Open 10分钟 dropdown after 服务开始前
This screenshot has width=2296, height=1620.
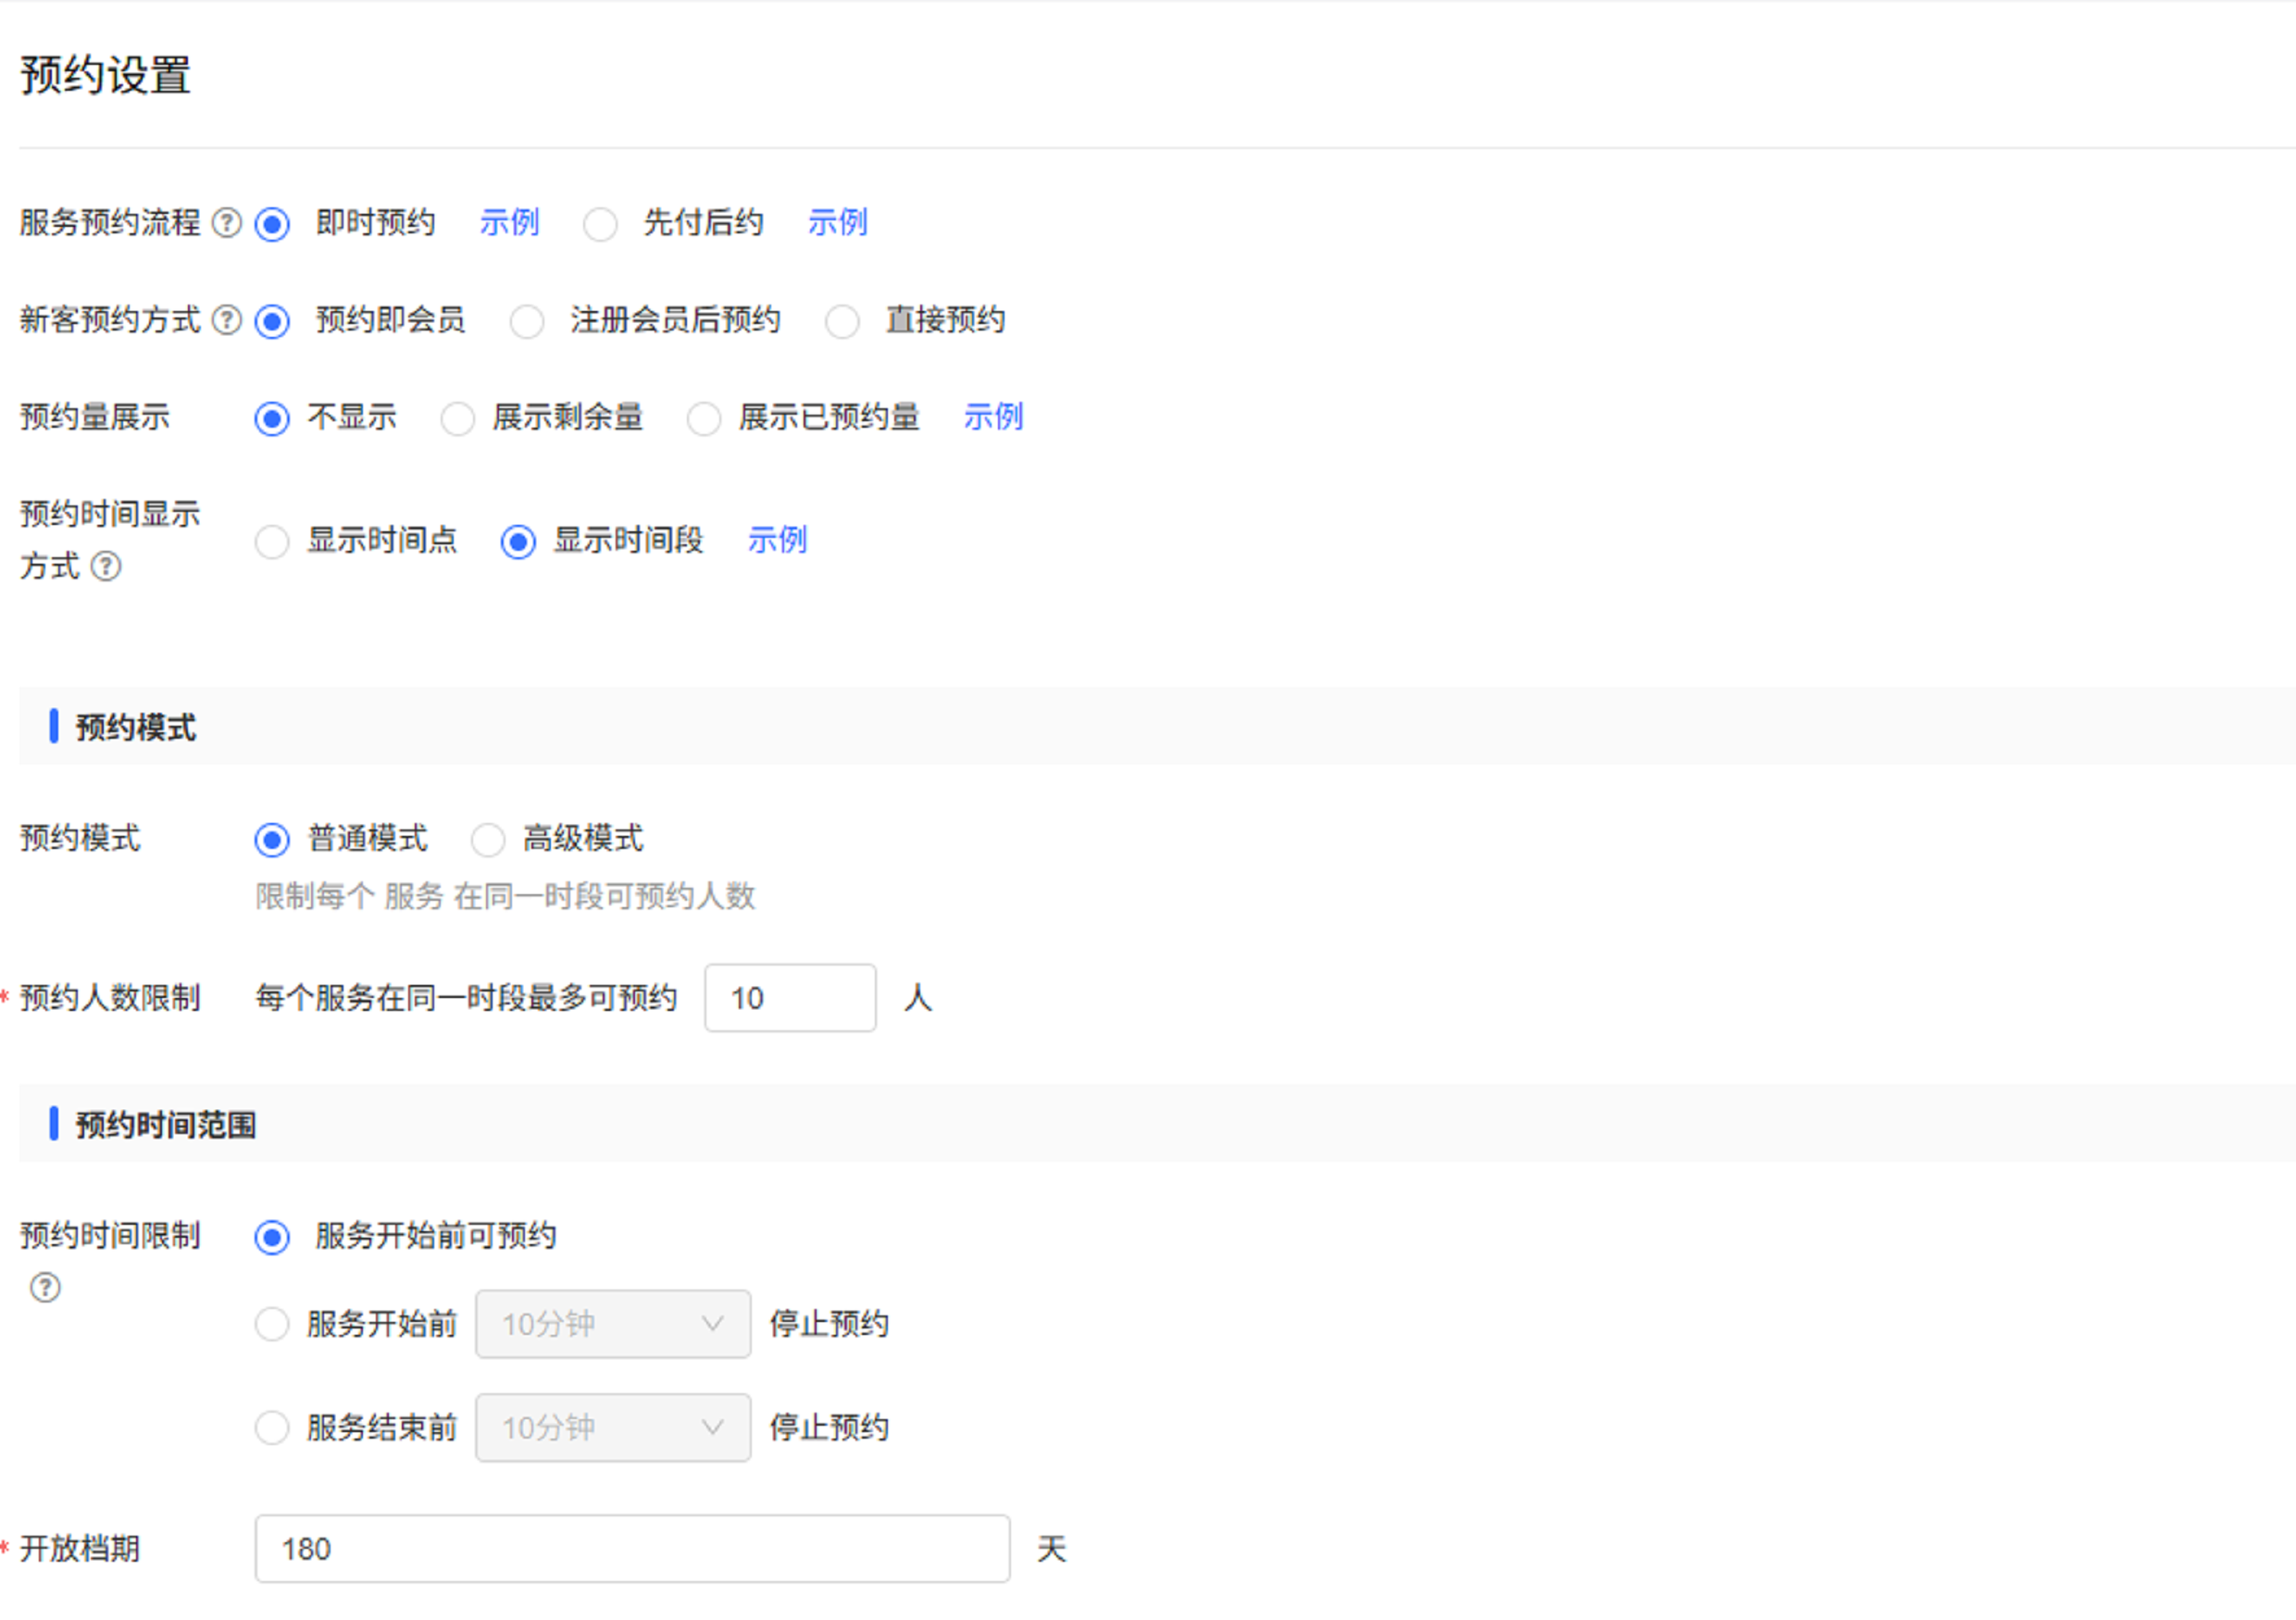(x=612, y=1325)
